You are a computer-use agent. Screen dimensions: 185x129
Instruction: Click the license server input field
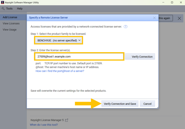pyautogui.click(x=79, y=57)
